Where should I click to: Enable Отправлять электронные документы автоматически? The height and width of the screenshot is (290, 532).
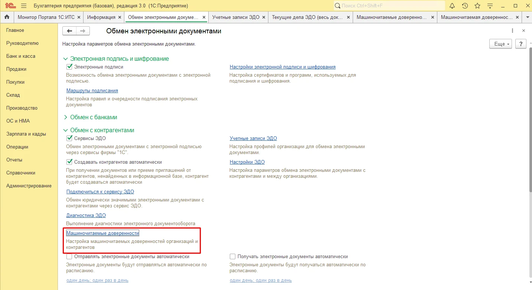click(69, 257)
